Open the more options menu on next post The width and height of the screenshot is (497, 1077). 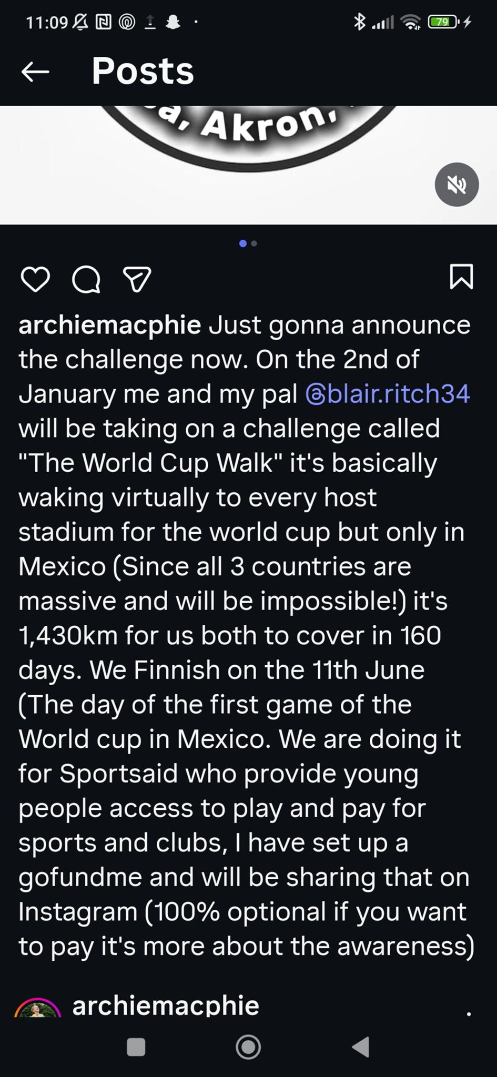[x=468, y=1012]
